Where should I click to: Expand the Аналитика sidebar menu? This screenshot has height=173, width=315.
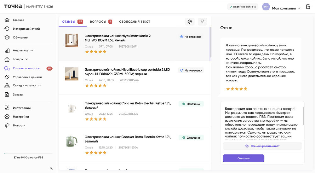23,50
